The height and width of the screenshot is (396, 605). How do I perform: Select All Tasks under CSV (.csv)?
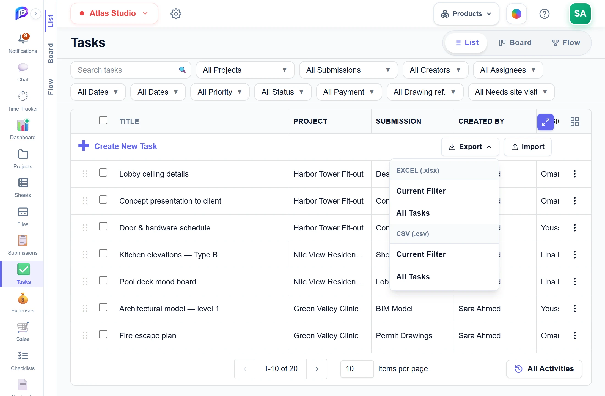[444, 277]
